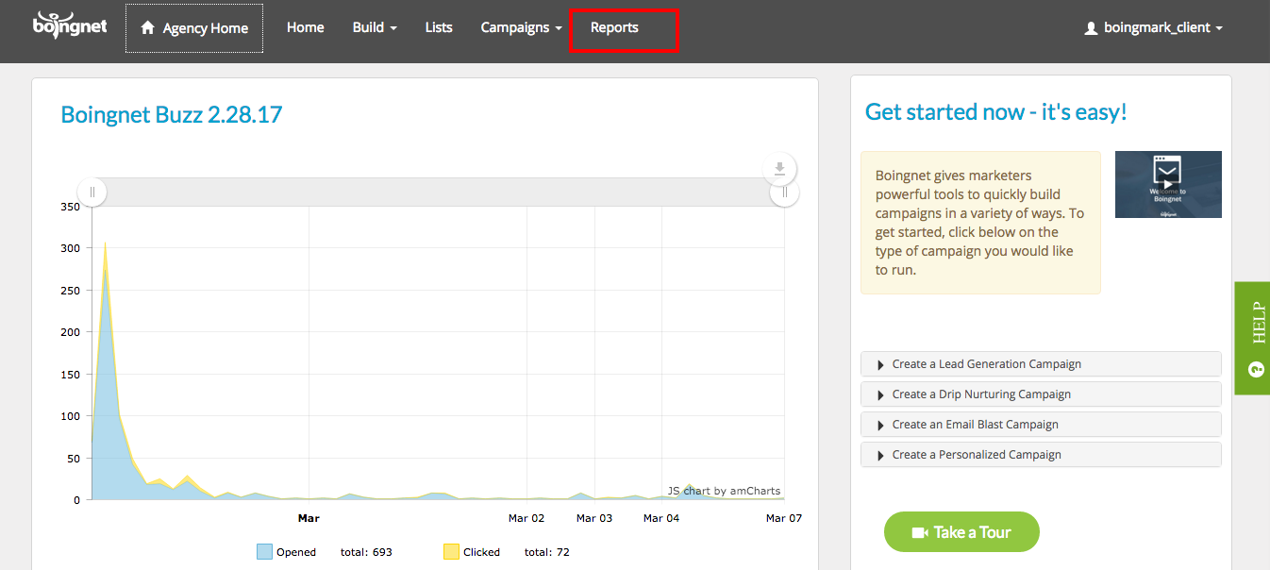This screenshot has width=1270, height=570.
Task: Open the Reports menu item
Action: click(x=614, y=27)
